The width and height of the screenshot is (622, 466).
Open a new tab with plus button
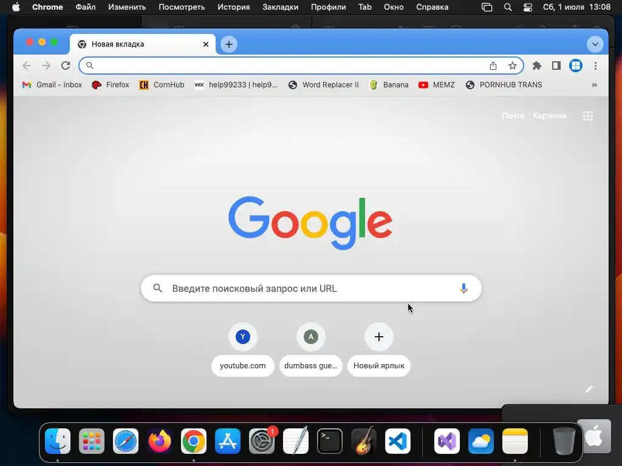[x=229, y=44]
